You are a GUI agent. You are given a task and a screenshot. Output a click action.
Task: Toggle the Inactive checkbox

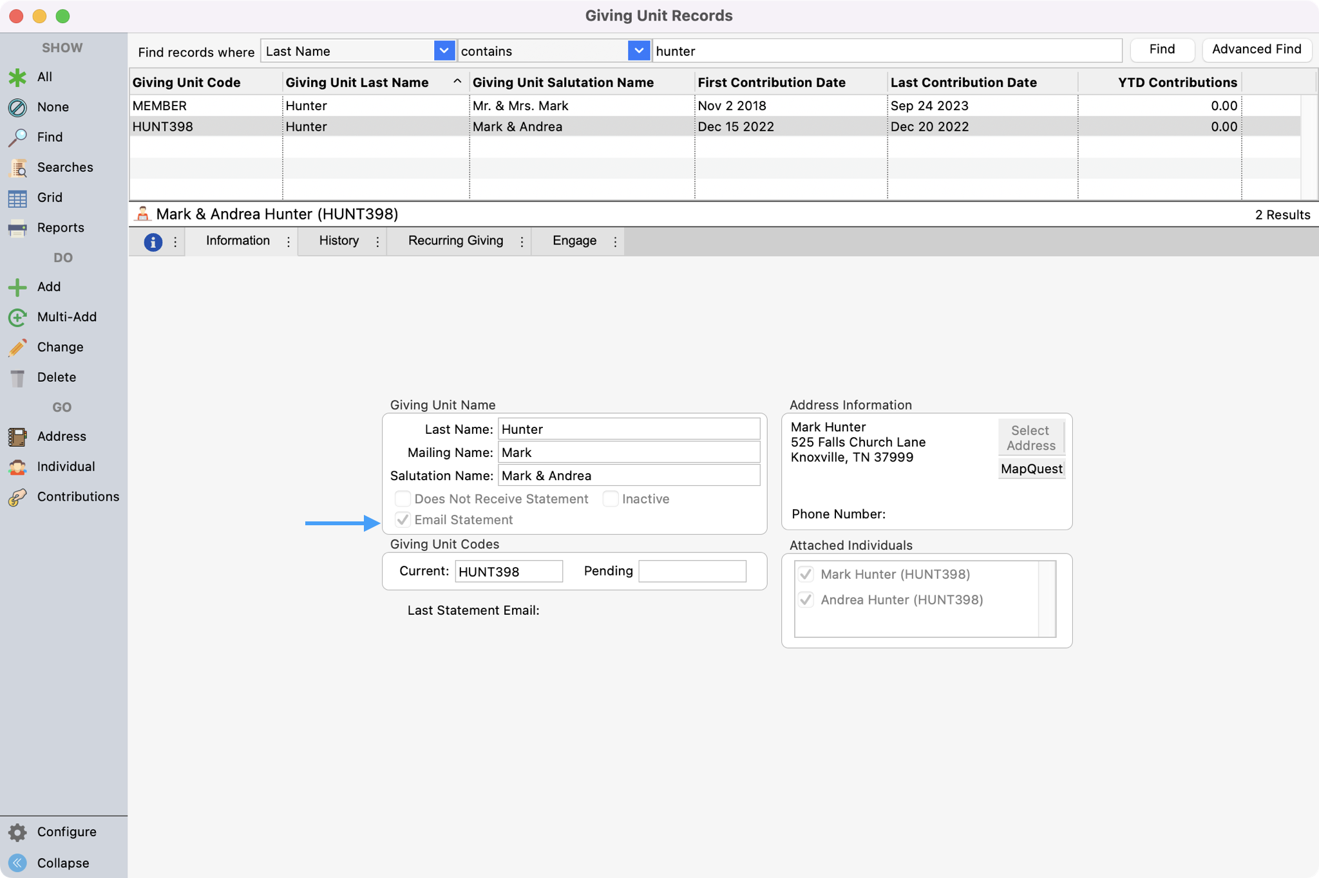click(610, 499)
